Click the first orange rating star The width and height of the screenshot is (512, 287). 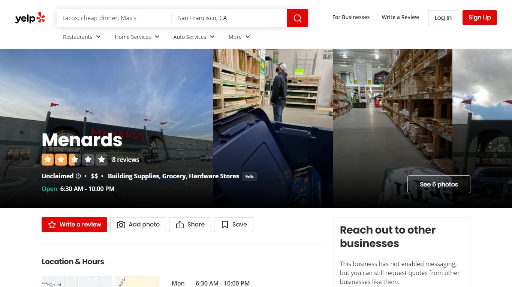pyautogui.click(x=48, y=160)
